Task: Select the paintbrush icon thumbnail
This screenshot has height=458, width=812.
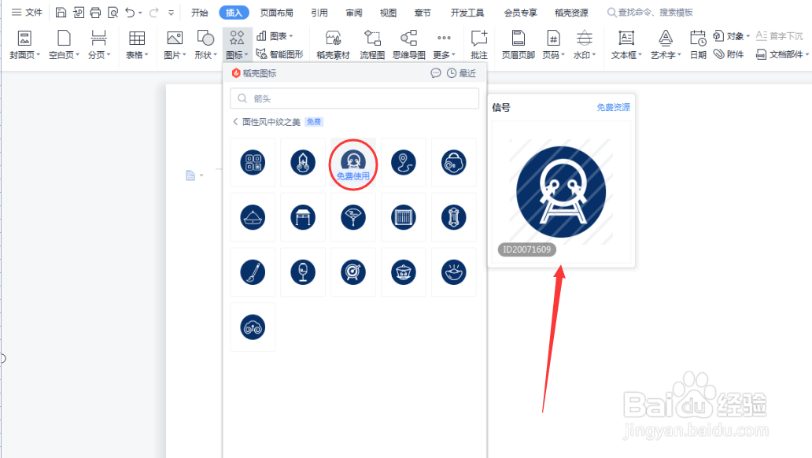Action: coord(253,272)
